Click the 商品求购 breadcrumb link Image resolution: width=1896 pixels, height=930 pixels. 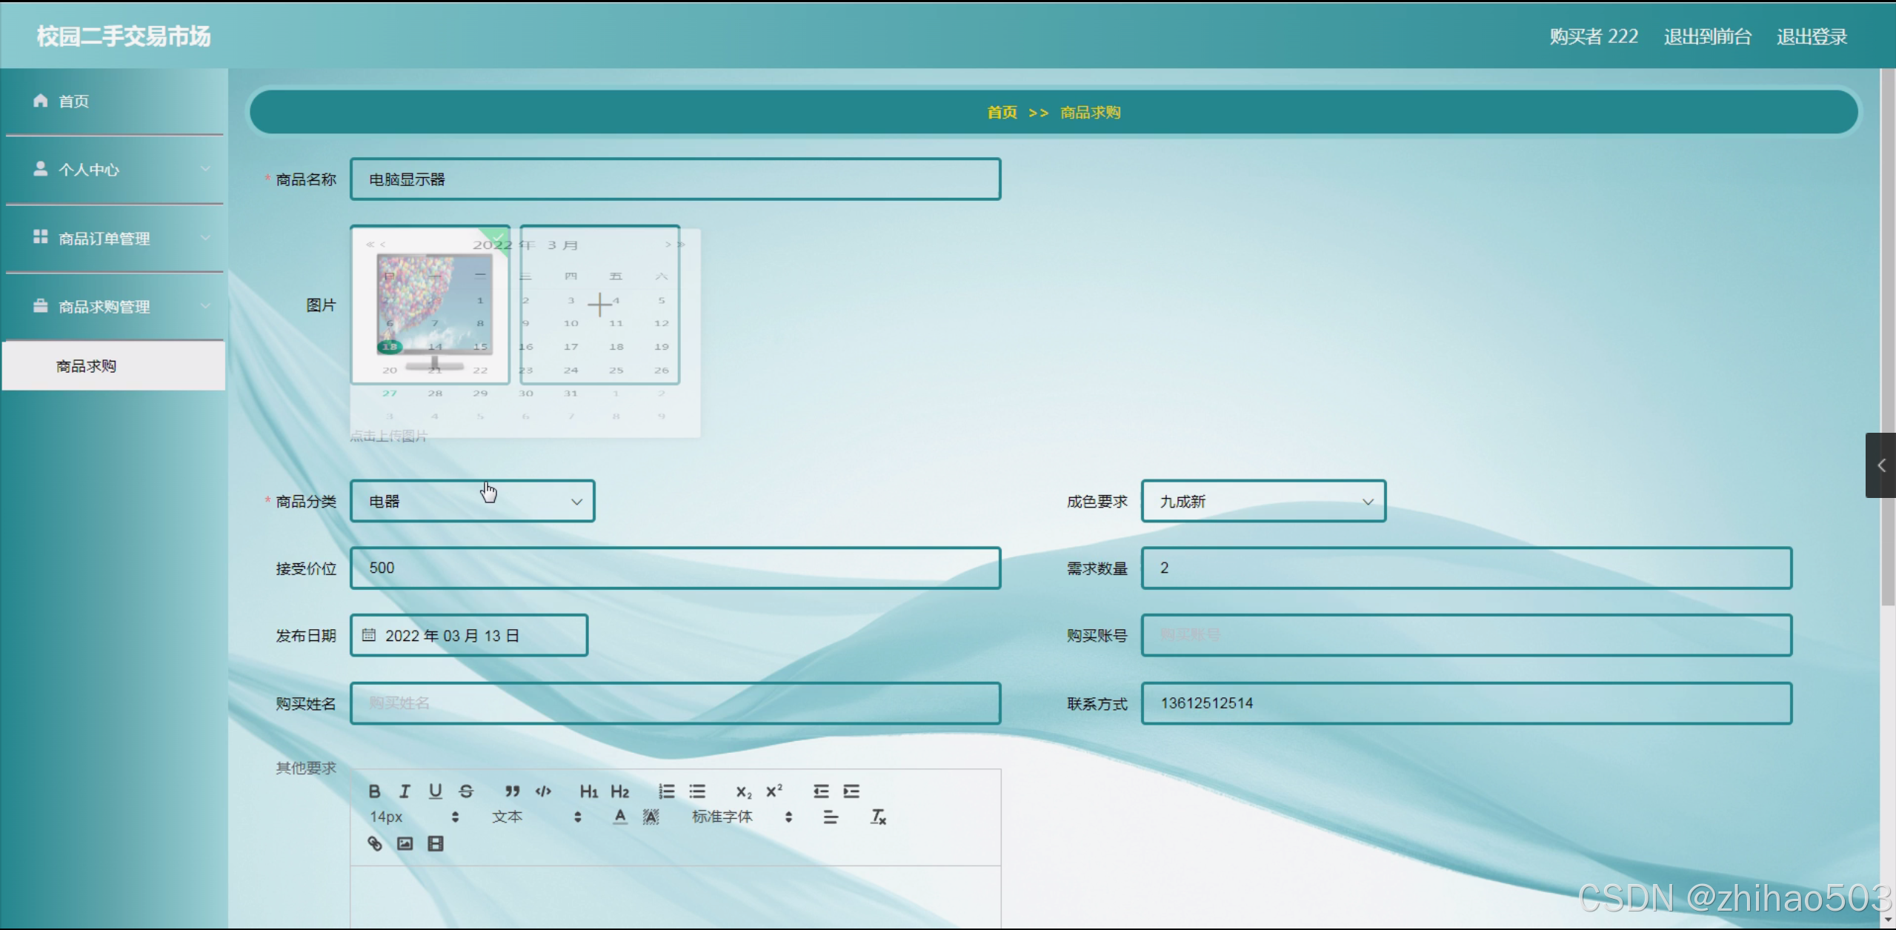click(x=1090, y=112)
